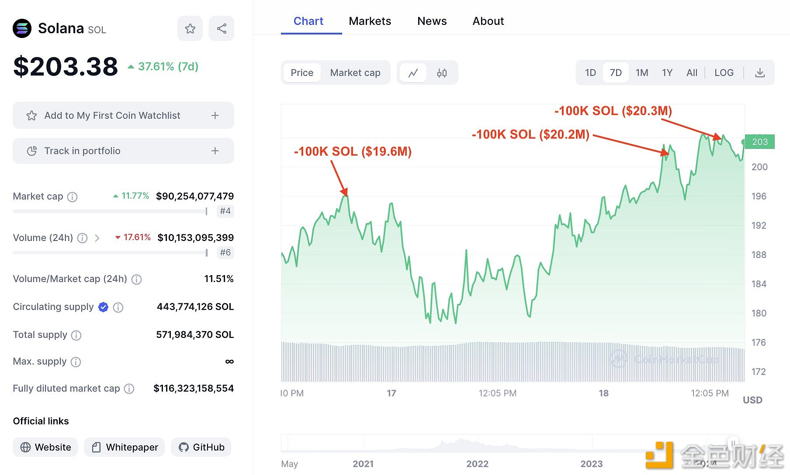The image size is (790, 475).
Task: Download chart data icon
Action: click(x=760, y=73)
